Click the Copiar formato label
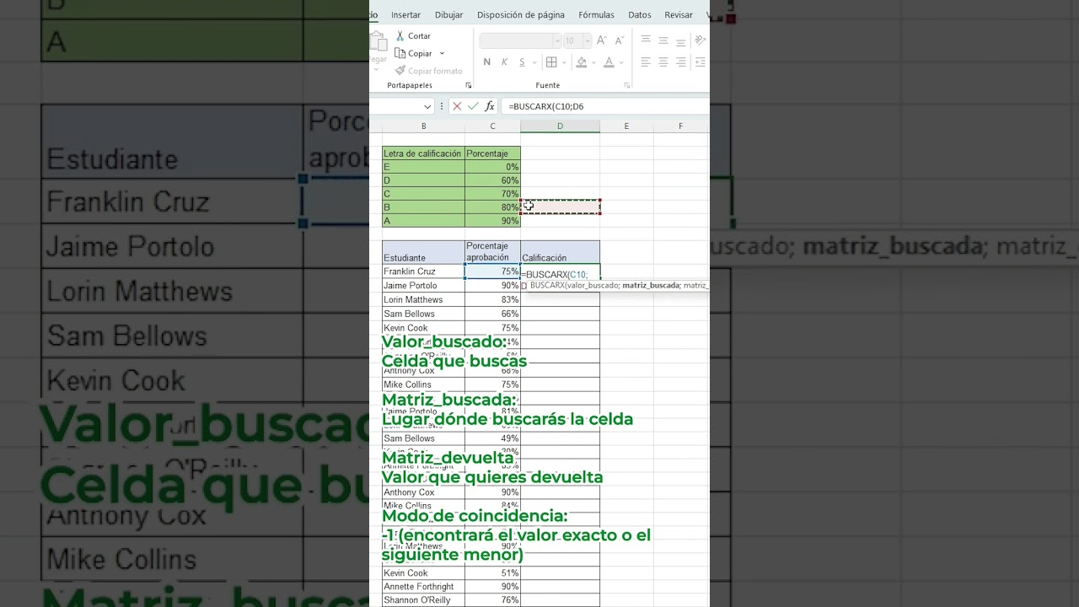 click(x=435, y=71)
